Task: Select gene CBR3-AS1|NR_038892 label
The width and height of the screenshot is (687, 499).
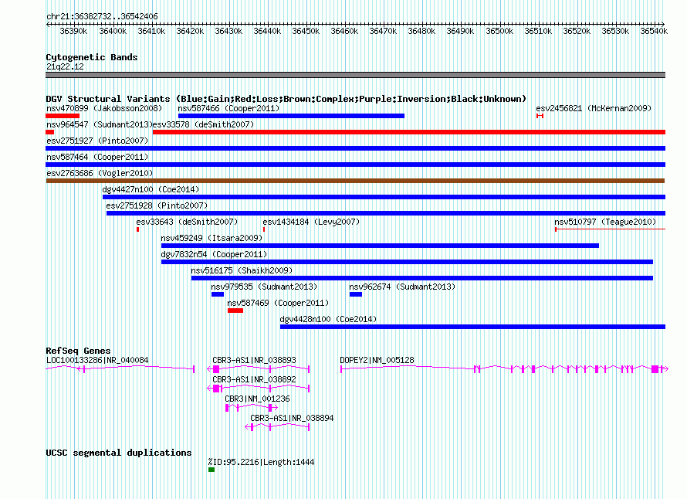Action: click(254, 380)
